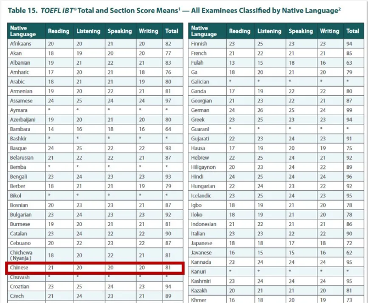The width and height of the screenshot is (368, 306).
Task: Select the Javanese language cell
Action: pos(208,253)
